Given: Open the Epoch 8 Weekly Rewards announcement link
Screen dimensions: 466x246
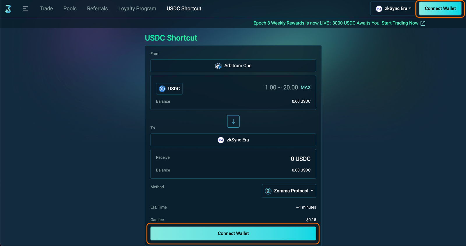Looking at the screenshot, I should [336, 23].
